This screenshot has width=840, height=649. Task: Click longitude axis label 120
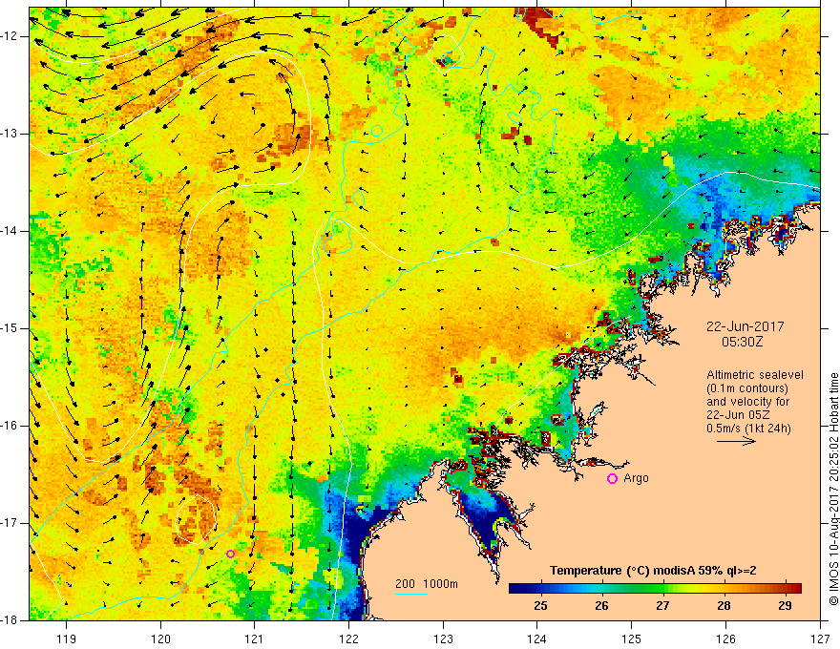[x=160, y=639]
